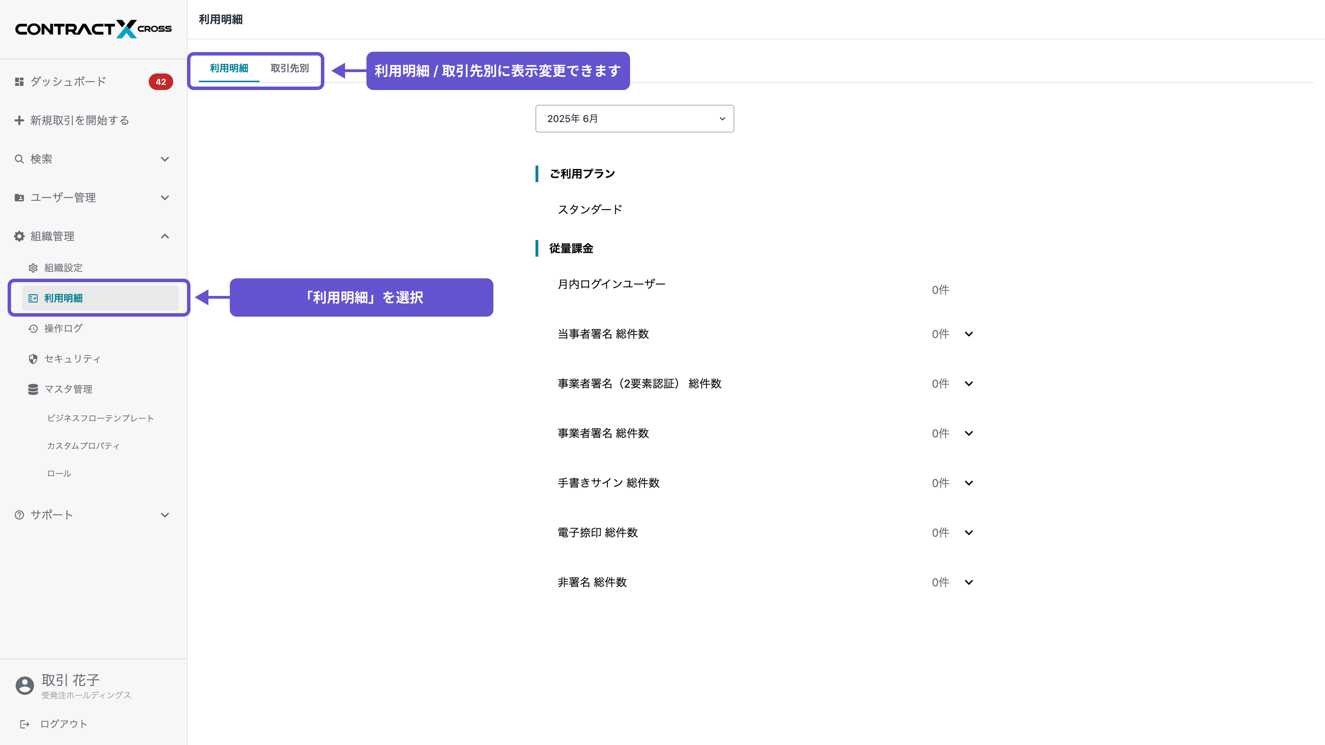Viewport: 1325px width, 745px height.
Task: Open the 2025年 6月 month selector
Action: click(634, 118)
